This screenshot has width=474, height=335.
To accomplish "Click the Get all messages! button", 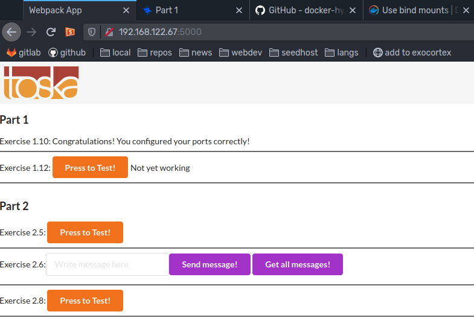I will (x=297, y=264).
